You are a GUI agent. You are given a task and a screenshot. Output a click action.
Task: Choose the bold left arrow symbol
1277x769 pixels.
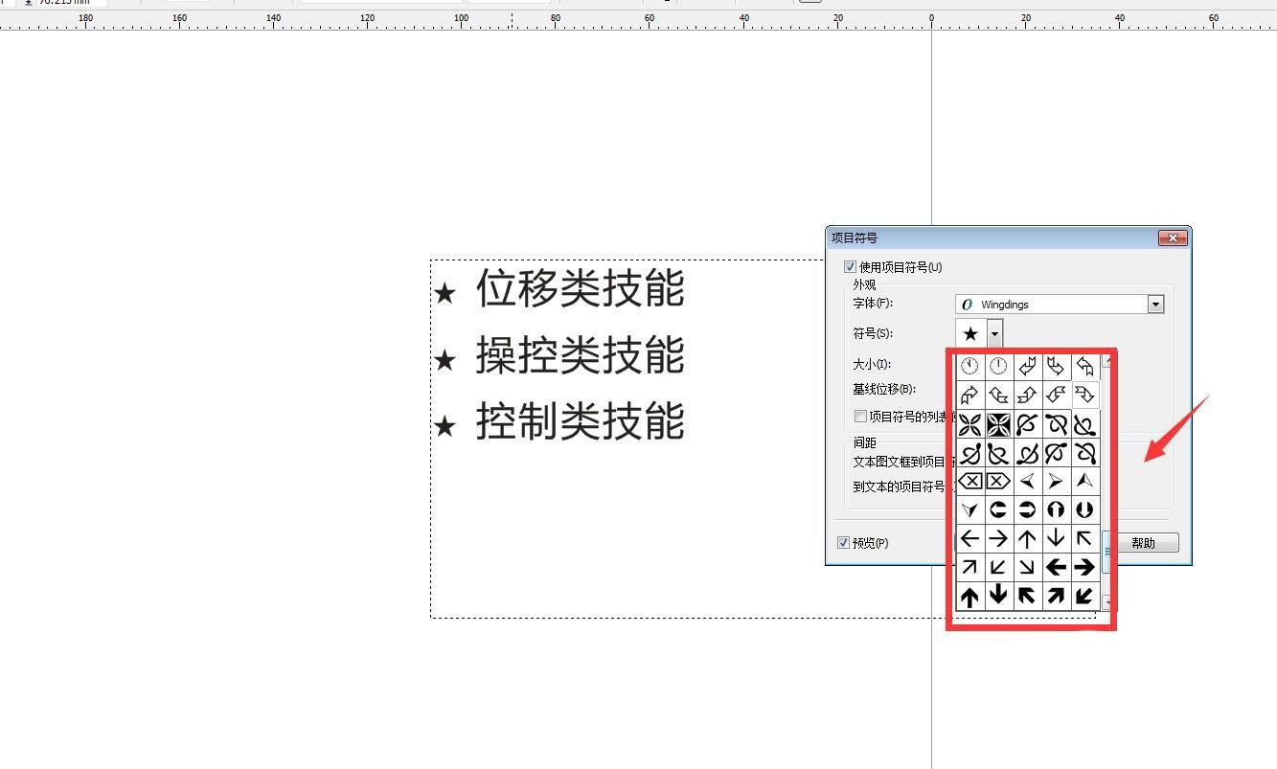tap(1056, 567)
